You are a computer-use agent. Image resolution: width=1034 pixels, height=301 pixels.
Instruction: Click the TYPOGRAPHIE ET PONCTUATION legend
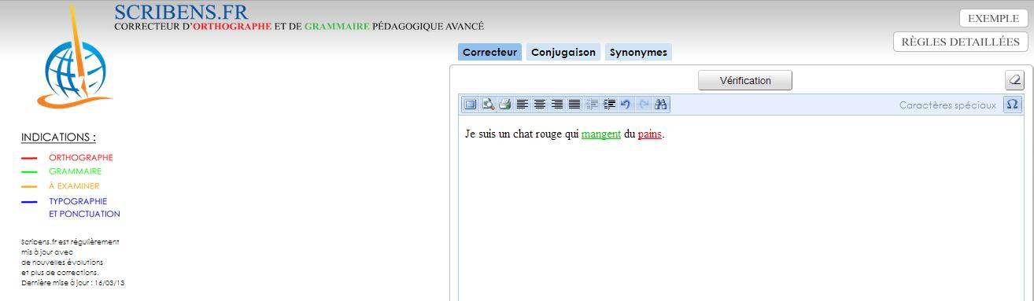click(x=84, y=207)
